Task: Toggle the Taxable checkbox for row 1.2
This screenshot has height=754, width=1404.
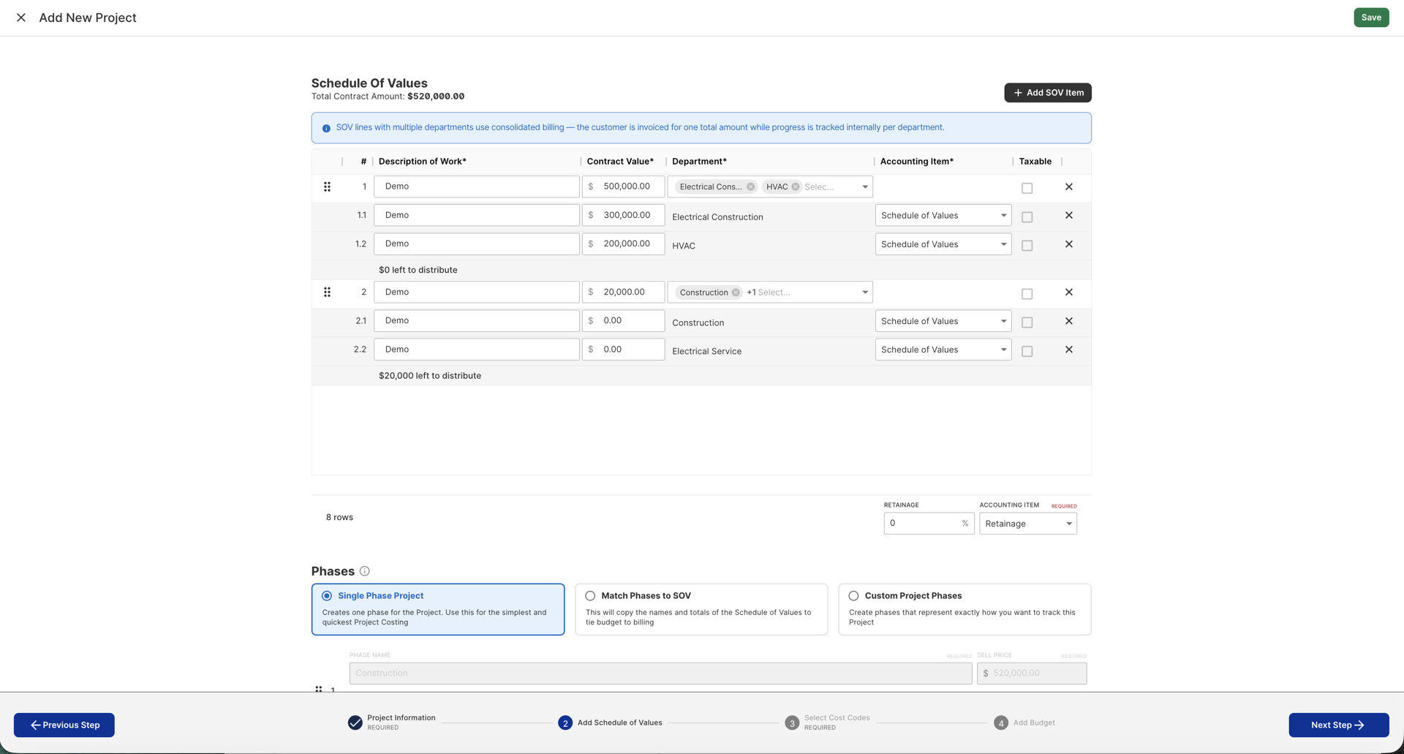Action: coord(1027,246)
